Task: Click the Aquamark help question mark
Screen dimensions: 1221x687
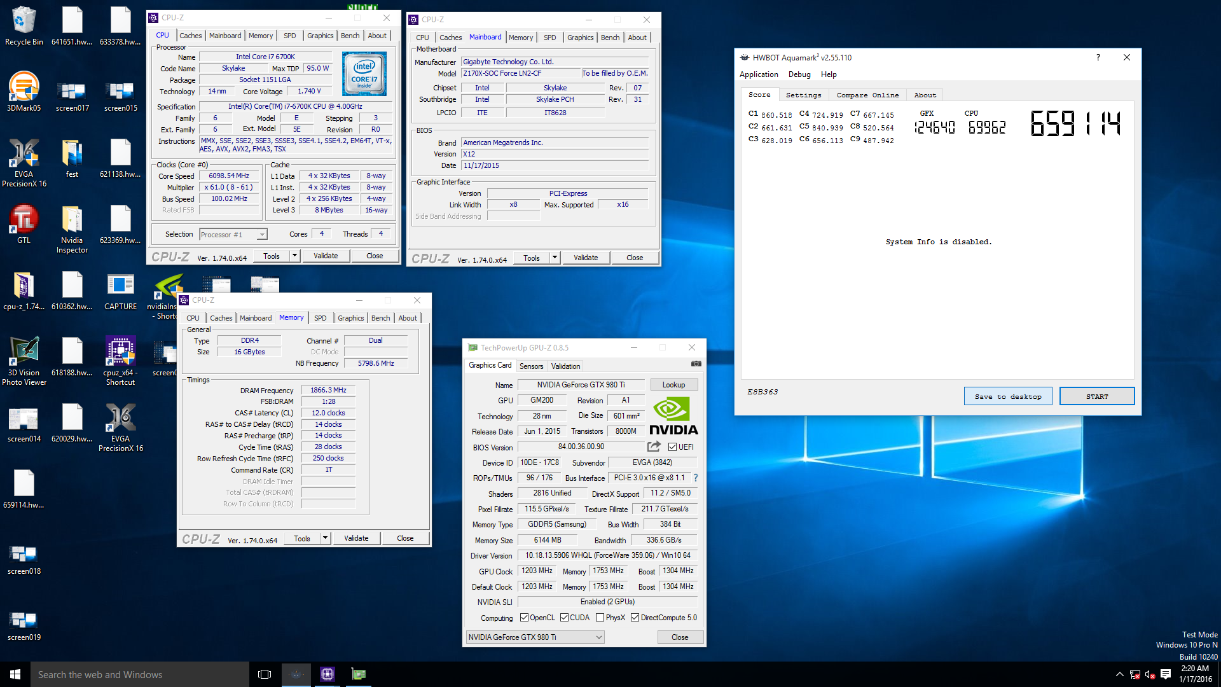Action: (x=1098, y=57)
